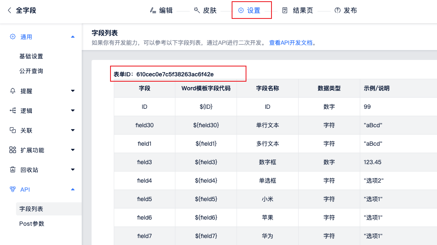This screenshot has width=437, height=245.
Task: Click the 逻辑 branch icon
Action: click(13, 110)
